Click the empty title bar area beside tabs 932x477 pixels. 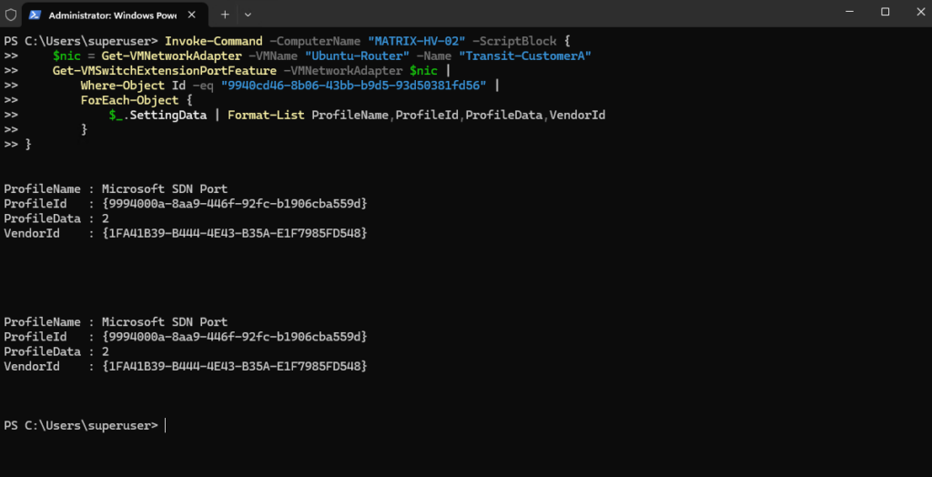pyautogui.click(x=535, y=13)
